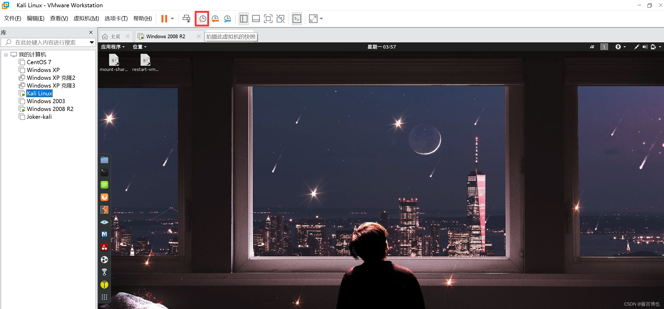The height and width of the screenshot is (309, 664).
Task: Toggle the library sidebar view
Action: pyautogui.click(x=244, y=18)
